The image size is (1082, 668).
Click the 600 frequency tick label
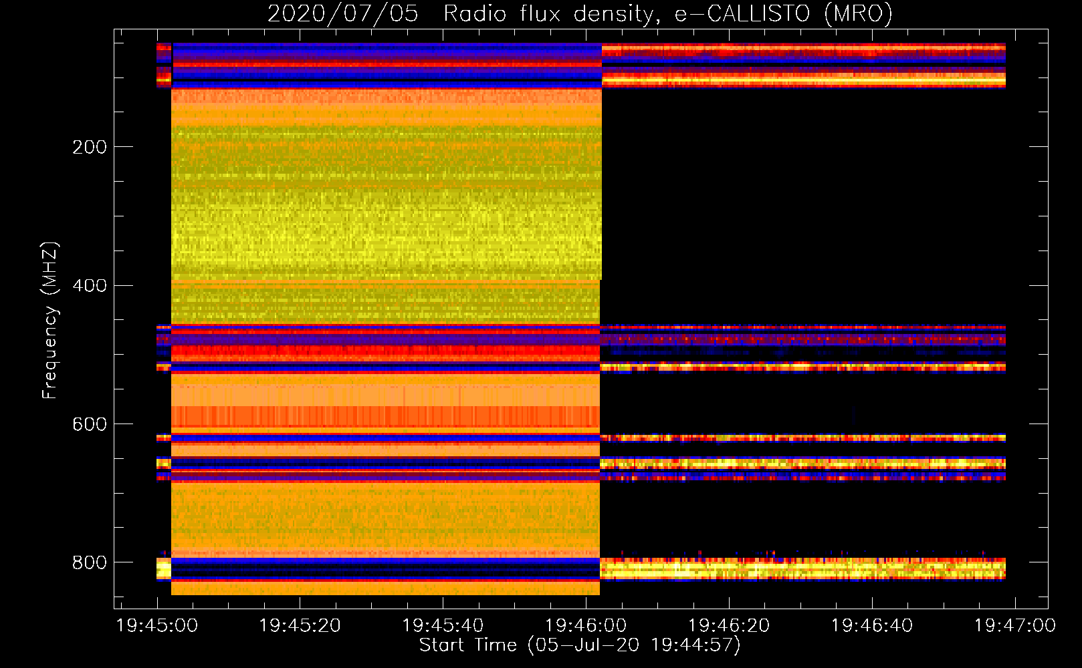coord(90,425)
